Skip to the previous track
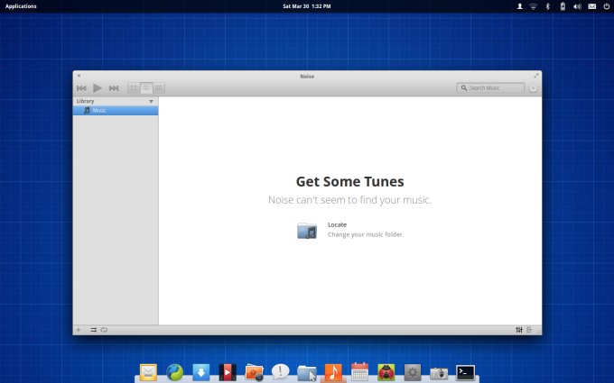Screen dimensions: 614x383 tap(81, 88)
